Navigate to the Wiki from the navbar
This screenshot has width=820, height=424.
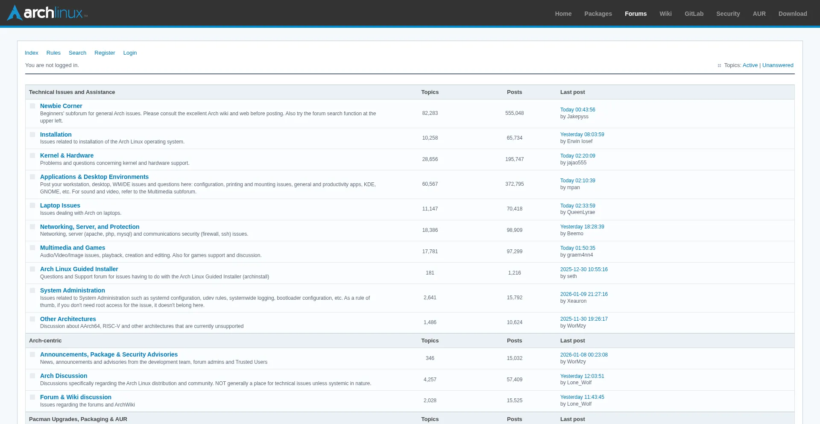(665, 13)
